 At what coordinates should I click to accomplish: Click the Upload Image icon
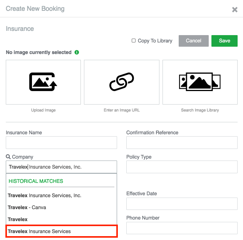tap(43, 82)
